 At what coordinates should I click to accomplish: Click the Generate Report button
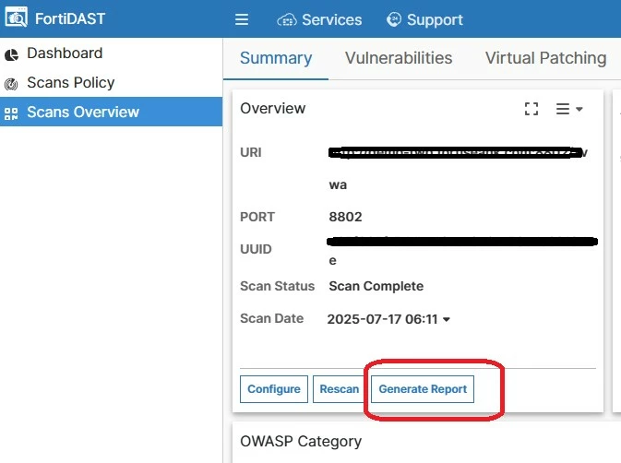423,389
